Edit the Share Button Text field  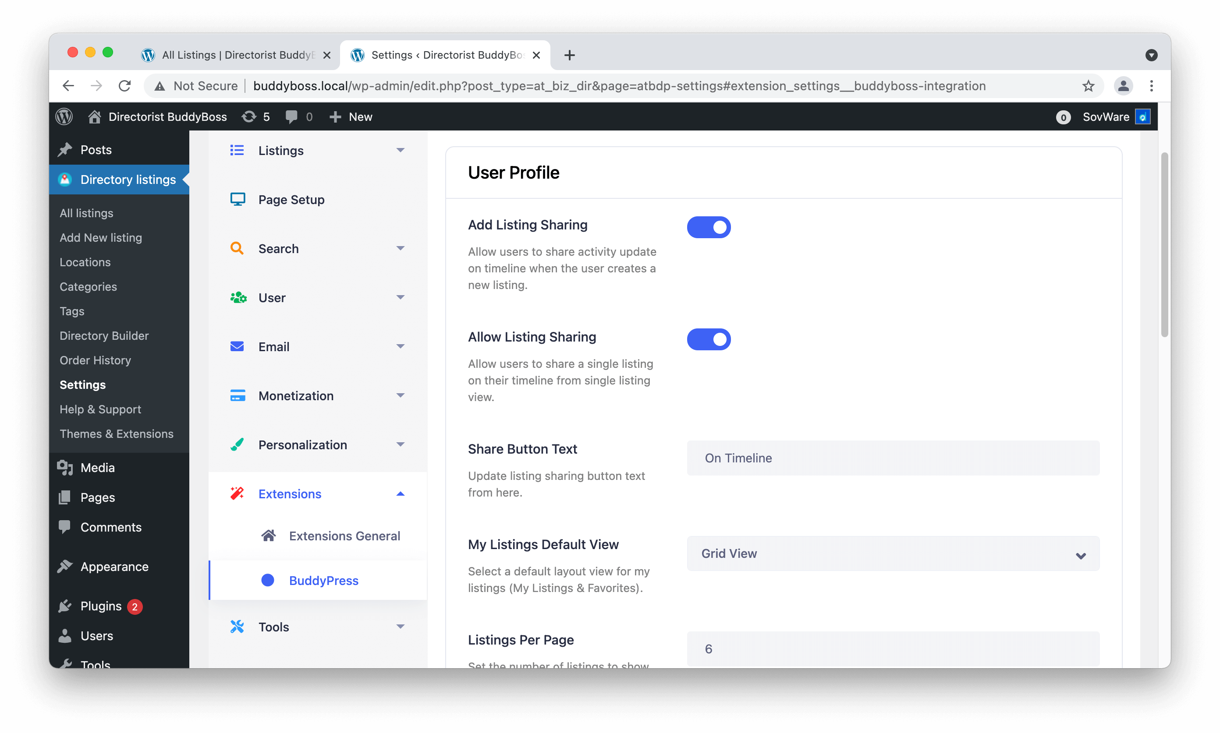coord(891,458)
